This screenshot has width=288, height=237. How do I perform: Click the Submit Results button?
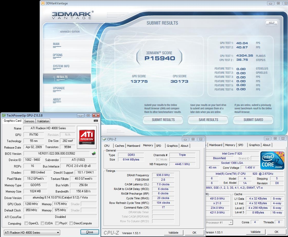pyautogui.click(x=163, y=120)
